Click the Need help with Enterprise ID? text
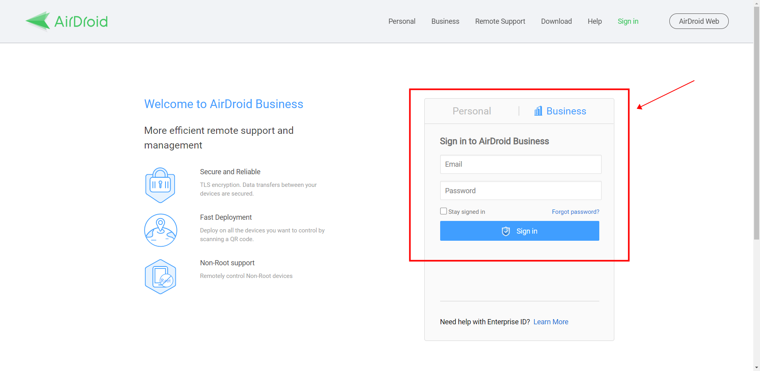The width and height of the screenshot is (760, 371). (x=485, y=322)
